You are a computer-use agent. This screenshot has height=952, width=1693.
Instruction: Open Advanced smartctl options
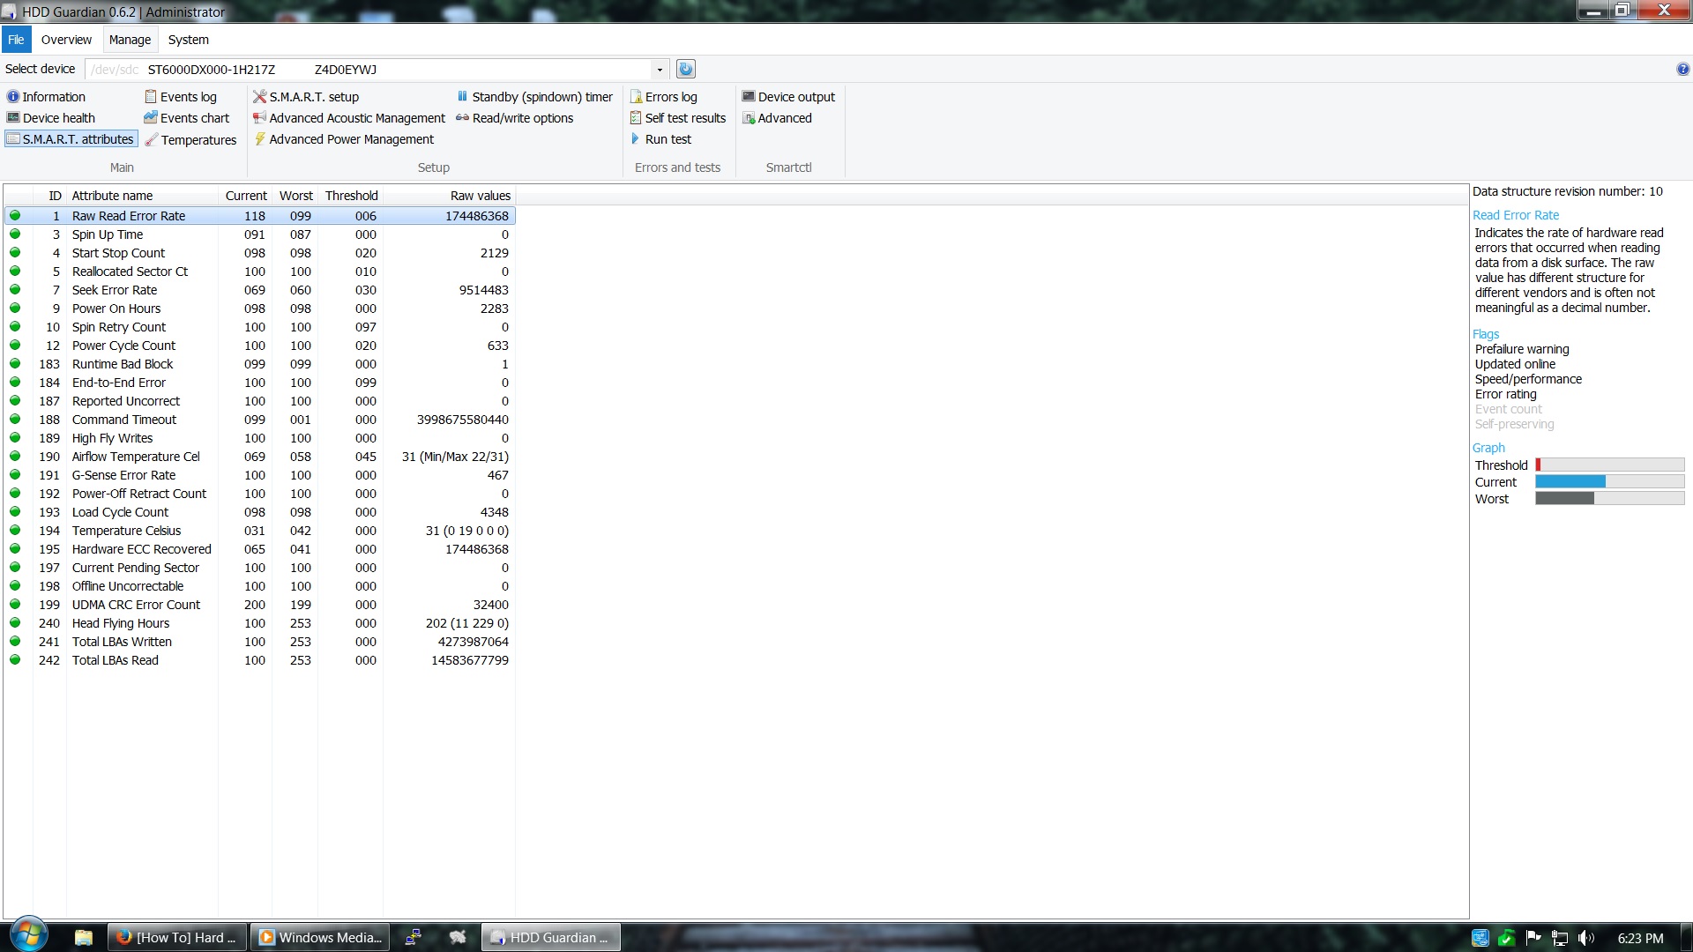point(777,118)
